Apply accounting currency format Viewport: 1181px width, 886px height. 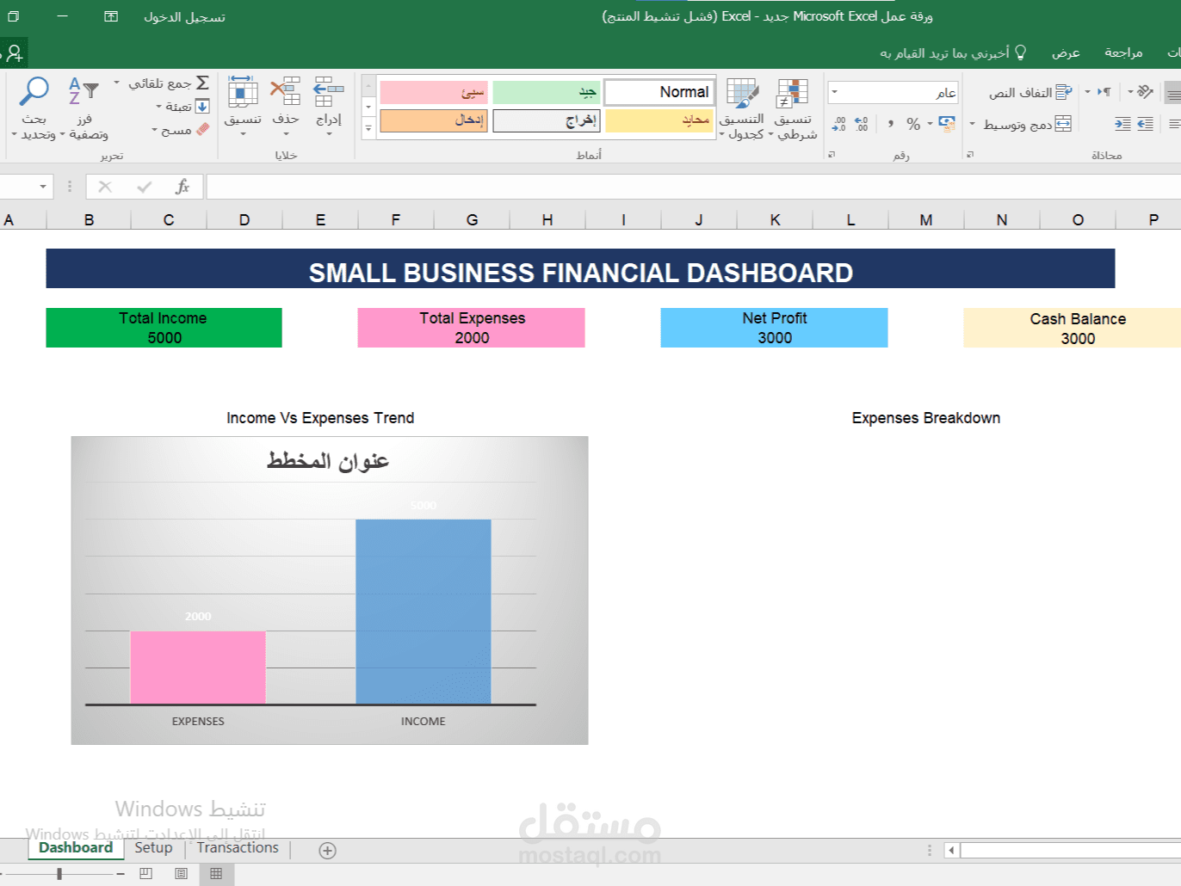coord(948,124)
